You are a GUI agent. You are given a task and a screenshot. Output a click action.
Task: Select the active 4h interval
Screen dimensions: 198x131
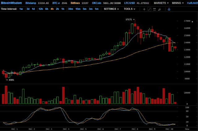52,9
